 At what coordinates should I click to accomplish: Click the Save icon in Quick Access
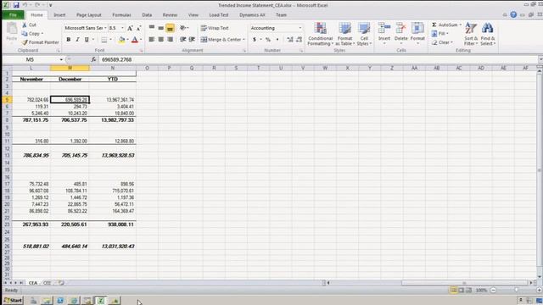[16, 5]
